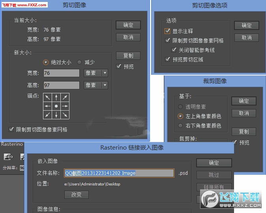Click the 跳过 button

pyautogui.click(x=214, y=175)
